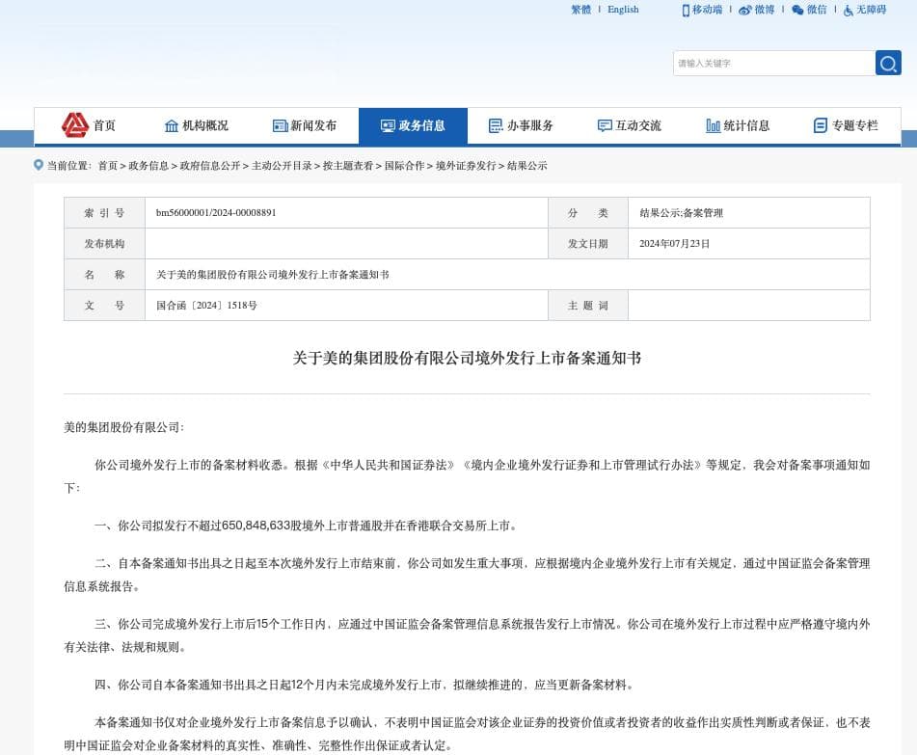Click the location pin icon by 当前位置
This screenshot has height=755, width=917.
click(39, 165)
